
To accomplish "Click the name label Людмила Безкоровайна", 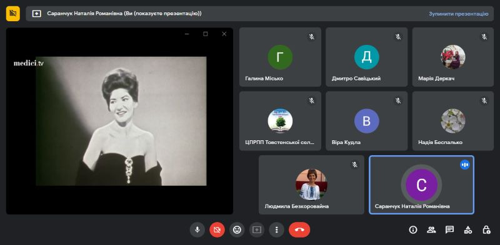I will (296, 206).
